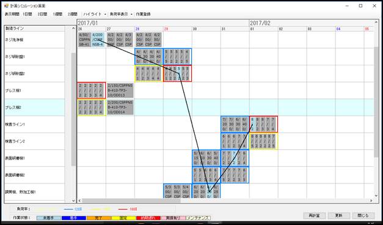The image size is (383, 225).
Task: Select the light blue task block in ネジ洗浄機 row
Action: (x=98, y=39)
